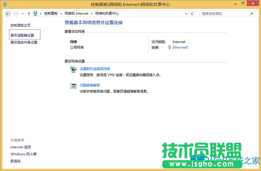Image resolution: width=261 pixels, height=171 pixels.
Task: Click the search magnifier icon
Action: point(251,13)
